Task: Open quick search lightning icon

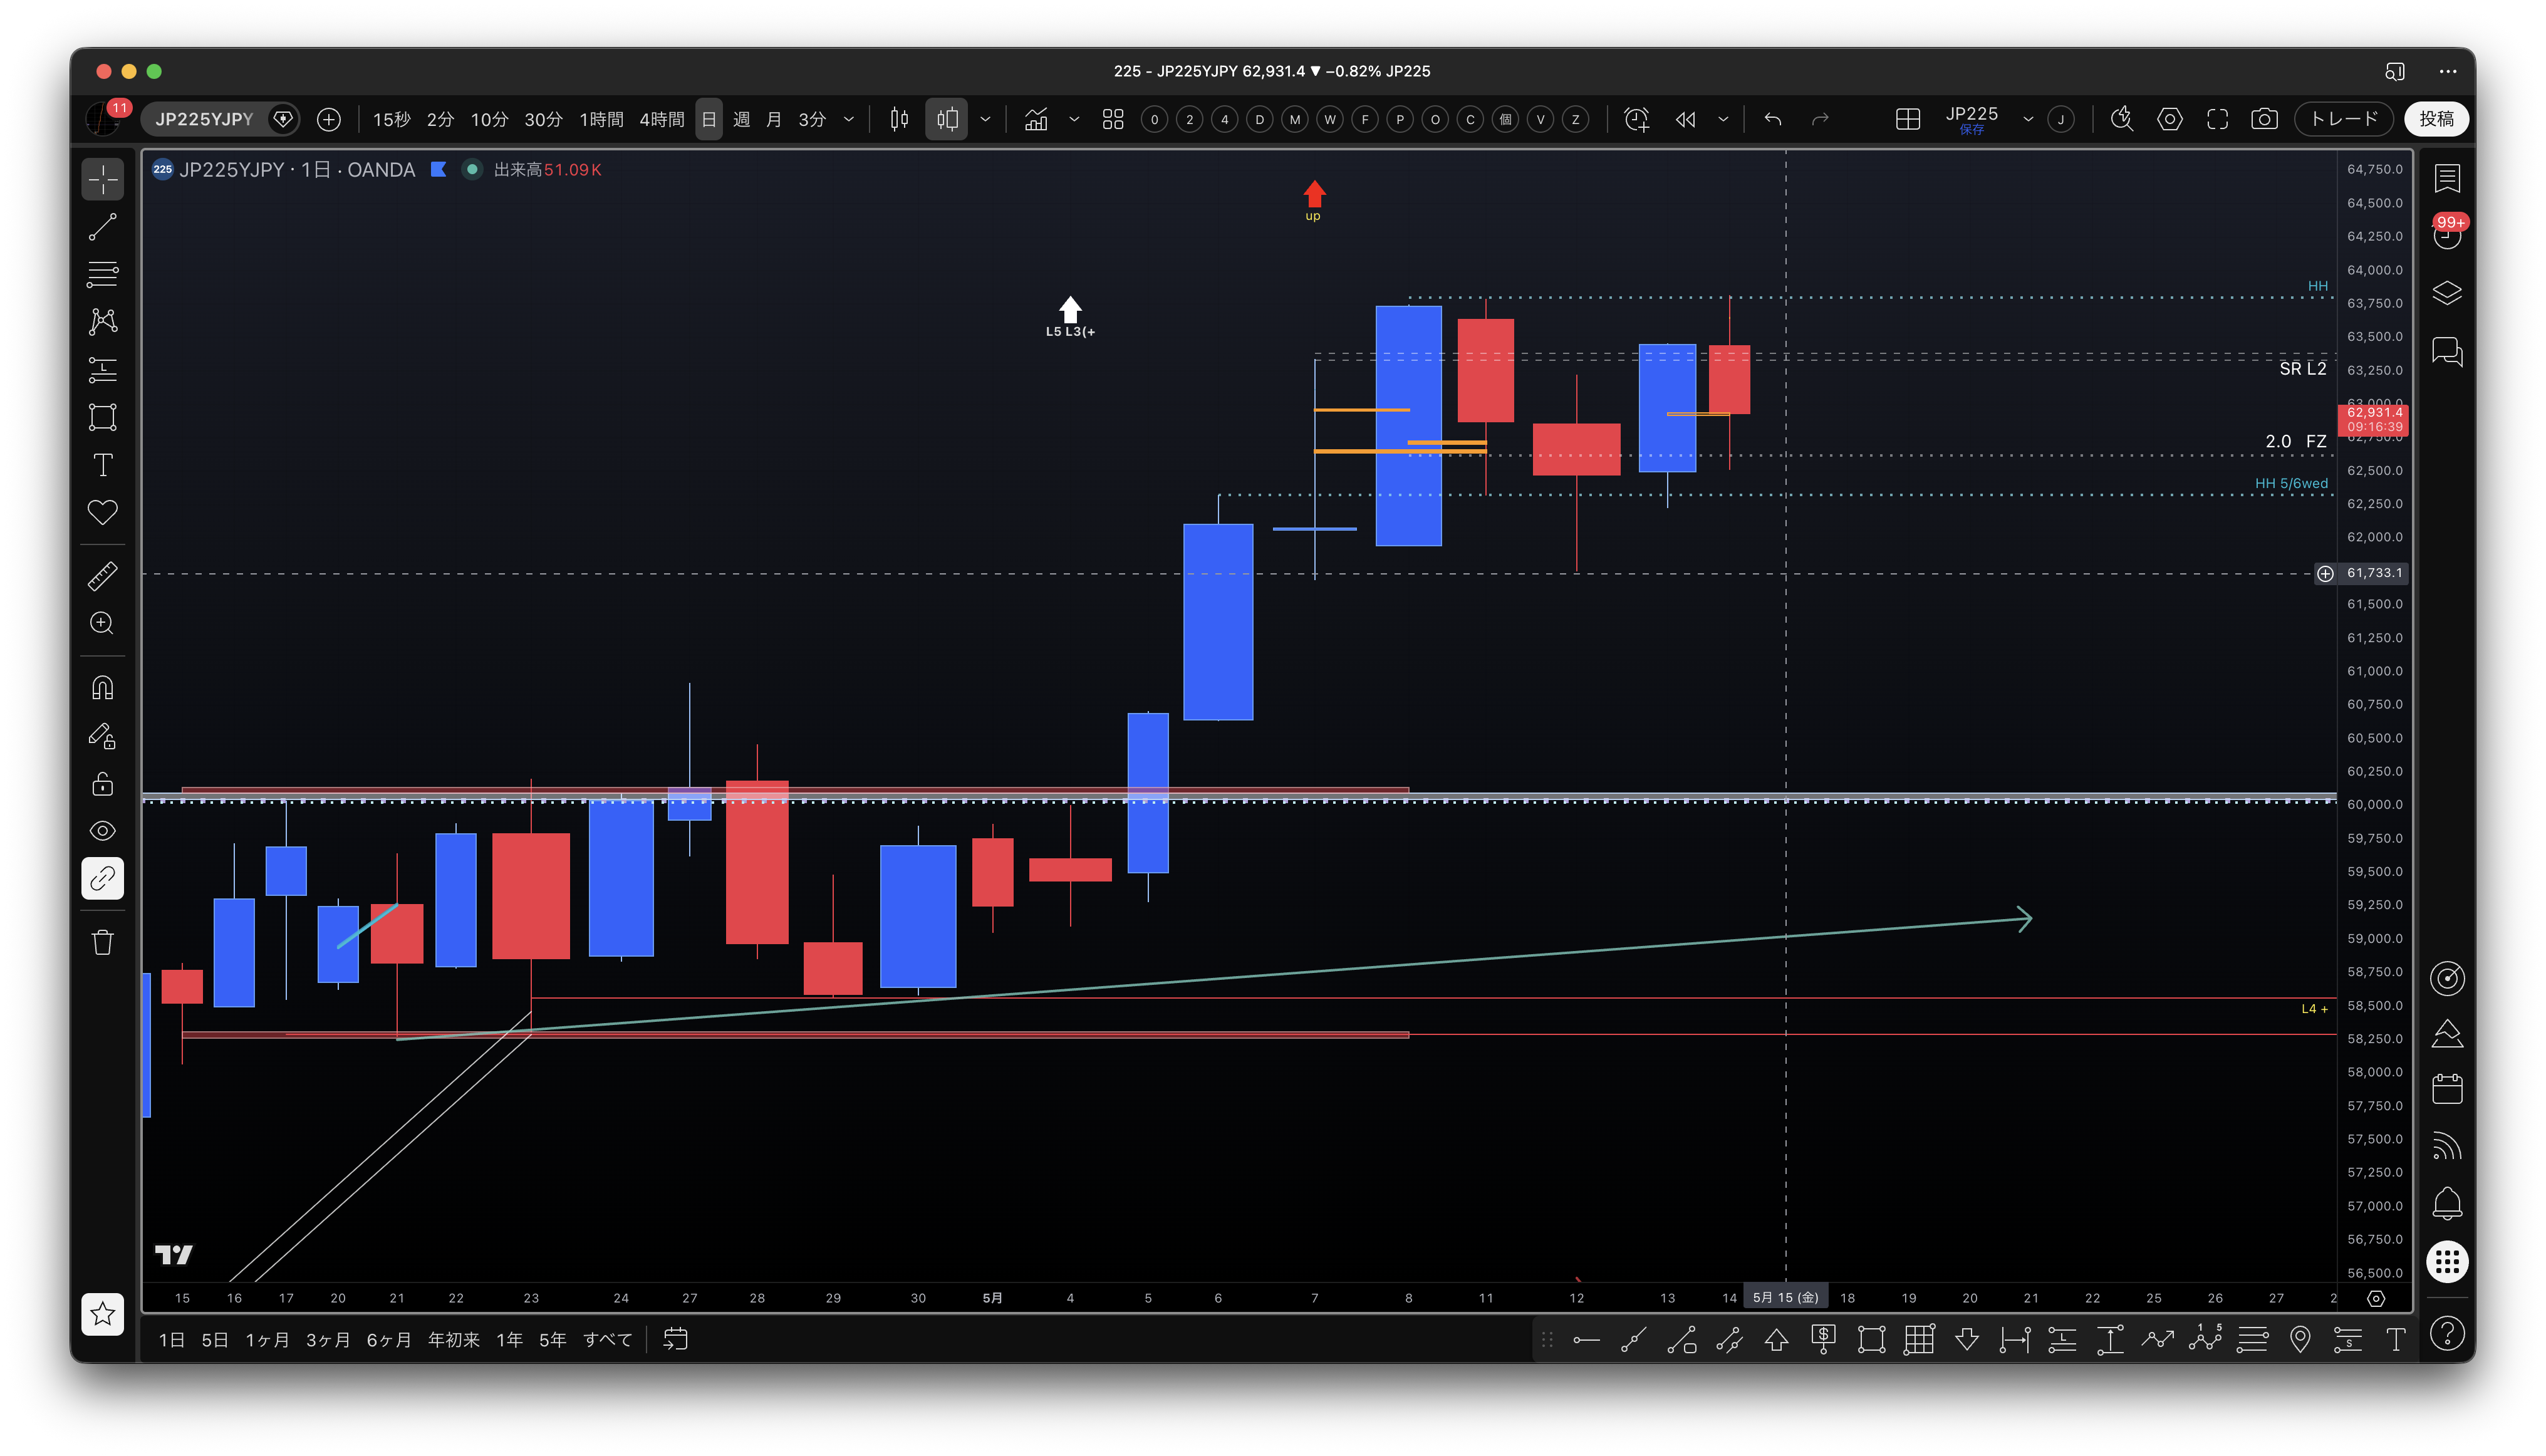Action: pos(2121,120)
